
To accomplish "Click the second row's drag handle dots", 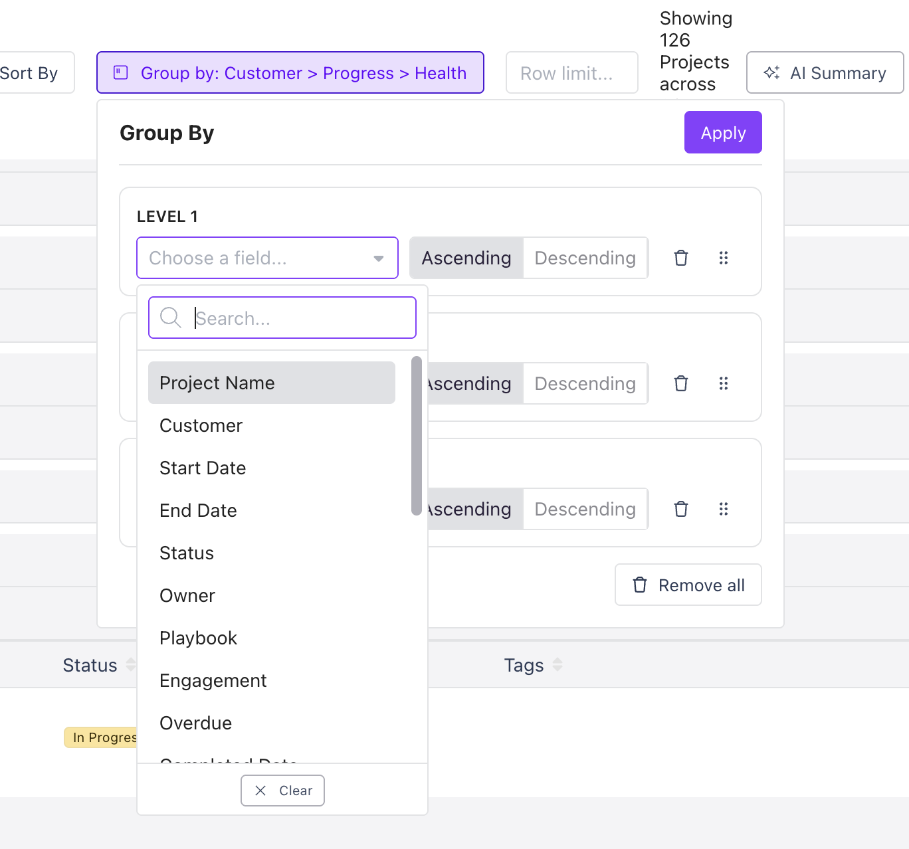I will coord(723,383).
